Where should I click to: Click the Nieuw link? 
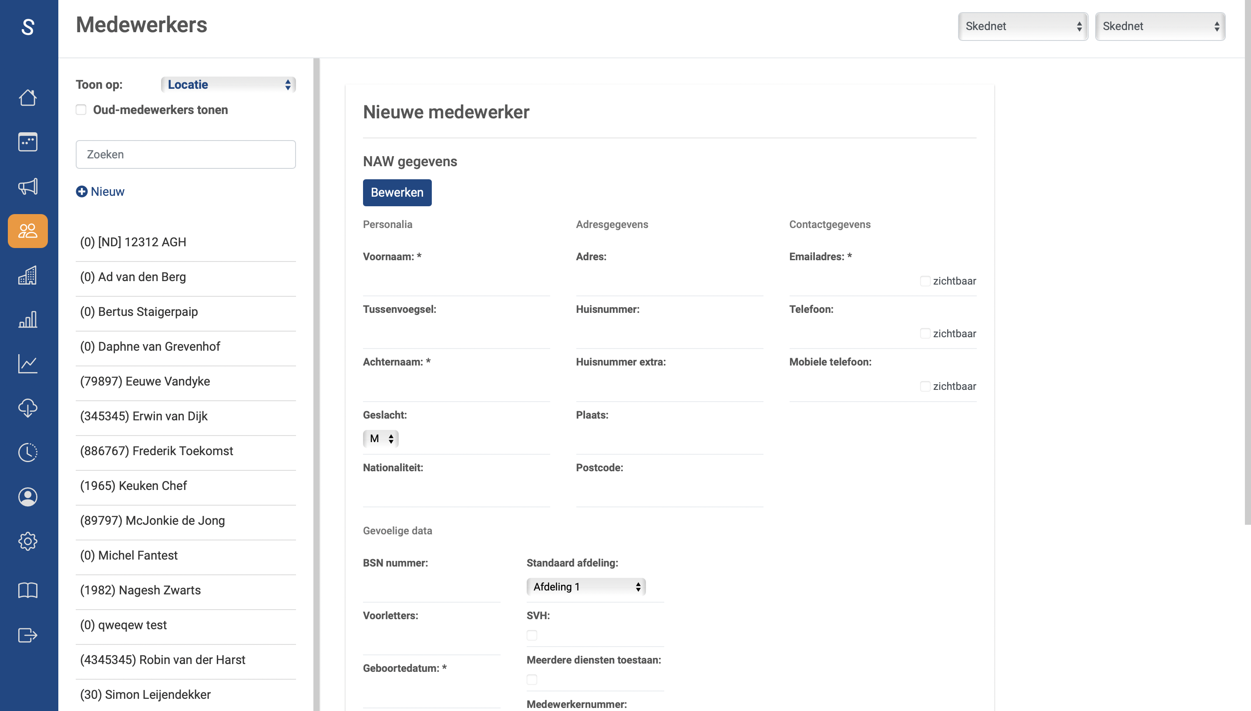[100, 191]
